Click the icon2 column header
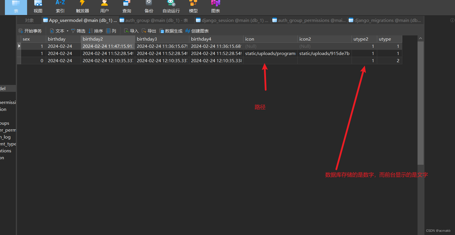The image size is (455, 235). click(324, 39)
